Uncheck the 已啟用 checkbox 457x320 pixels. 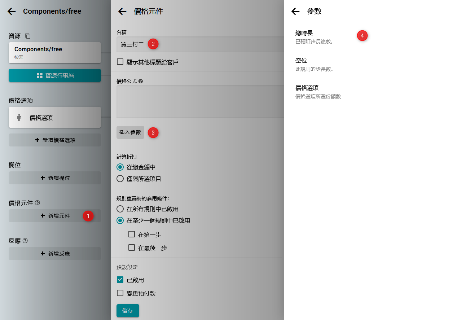point(120,280)
